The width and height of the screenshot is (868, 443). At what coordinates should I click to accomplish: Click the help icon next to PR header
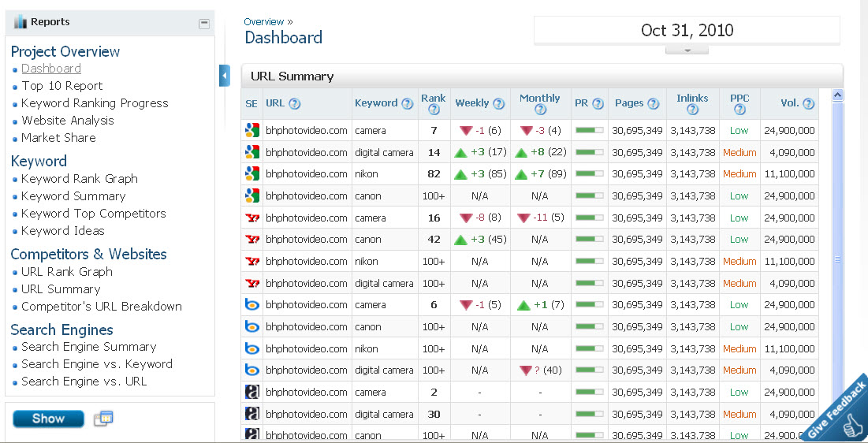pyautogui.click(x=598, y=103)
